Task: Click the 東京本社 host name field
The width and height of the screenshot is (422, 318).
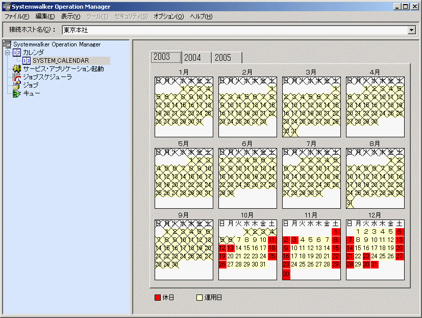Action: tap(235, 30)
